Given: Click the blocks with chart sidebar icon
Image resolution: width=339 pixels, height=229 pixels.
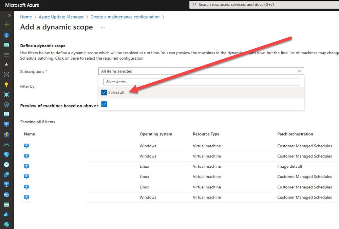Looking at the screenshot, I should (x=6, y=174).
